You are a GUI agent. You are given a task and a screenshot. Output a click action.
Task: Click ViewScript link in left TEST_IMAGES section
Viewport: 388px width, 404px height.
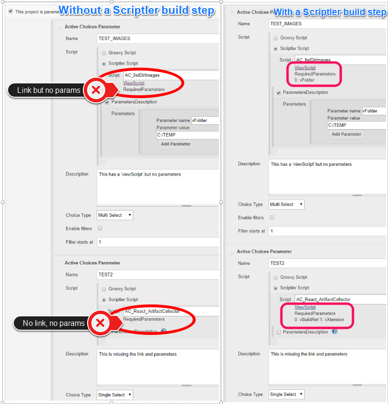click(134, 83)
